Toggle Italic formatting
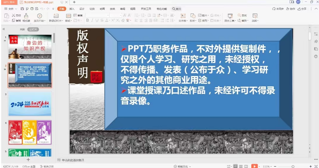 [92, 20]
